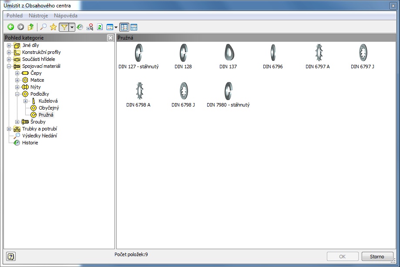
Task: Click the green Back arrow button
Action: pyautogui.click(x=10, y=27)
